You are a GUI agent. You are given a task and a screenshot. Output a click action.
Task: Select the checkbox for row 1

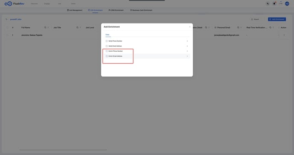coord(8,35)
